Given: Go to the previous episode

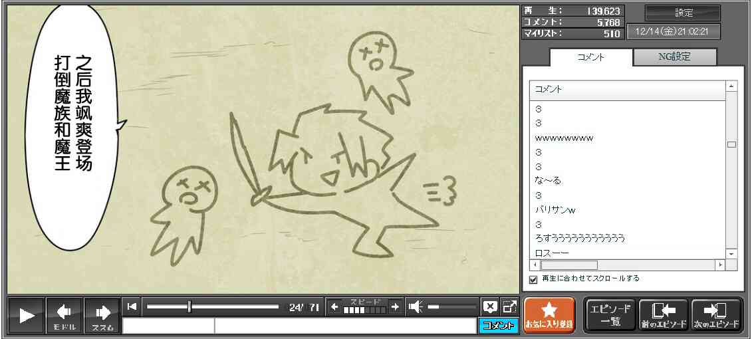Looking at the screenshot, I should (663, 314).
